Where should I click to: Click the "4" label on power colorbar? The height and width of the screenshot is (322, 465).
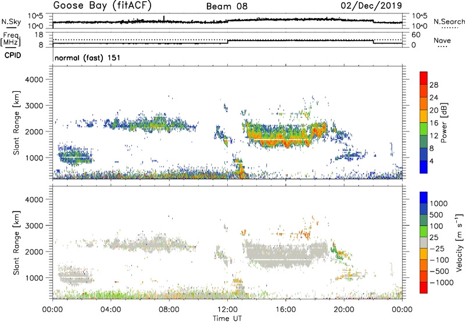point(431,161)
